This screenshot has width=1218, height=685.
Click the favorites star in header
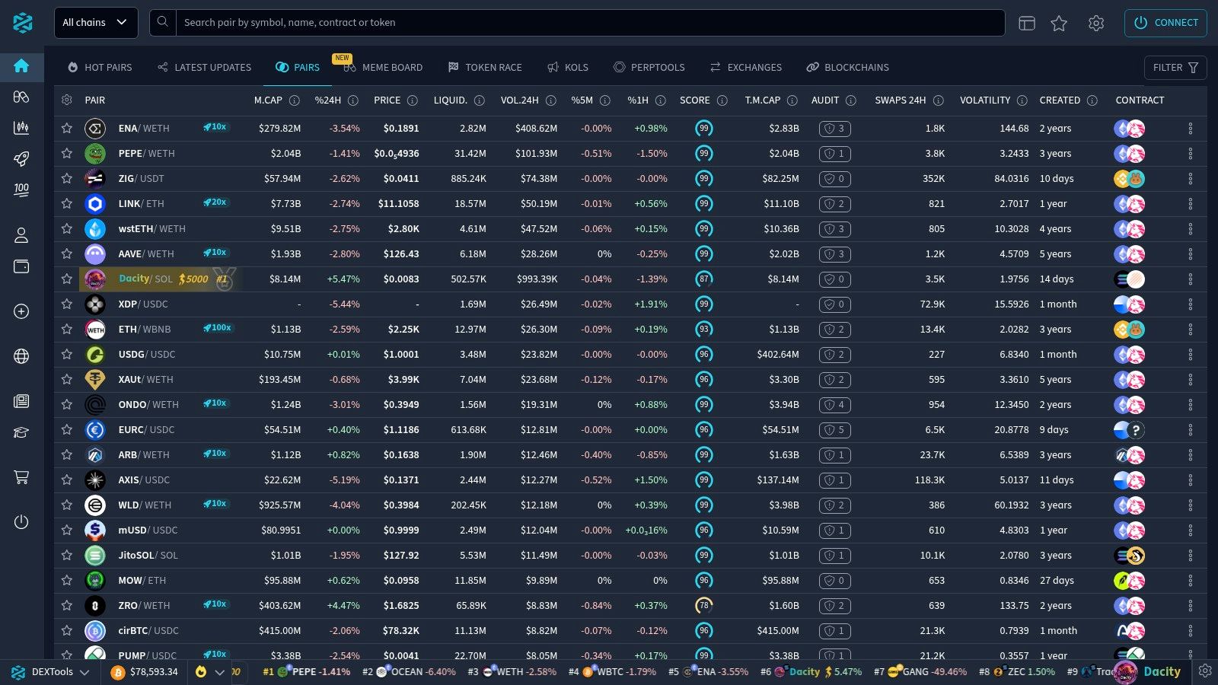1059,23
